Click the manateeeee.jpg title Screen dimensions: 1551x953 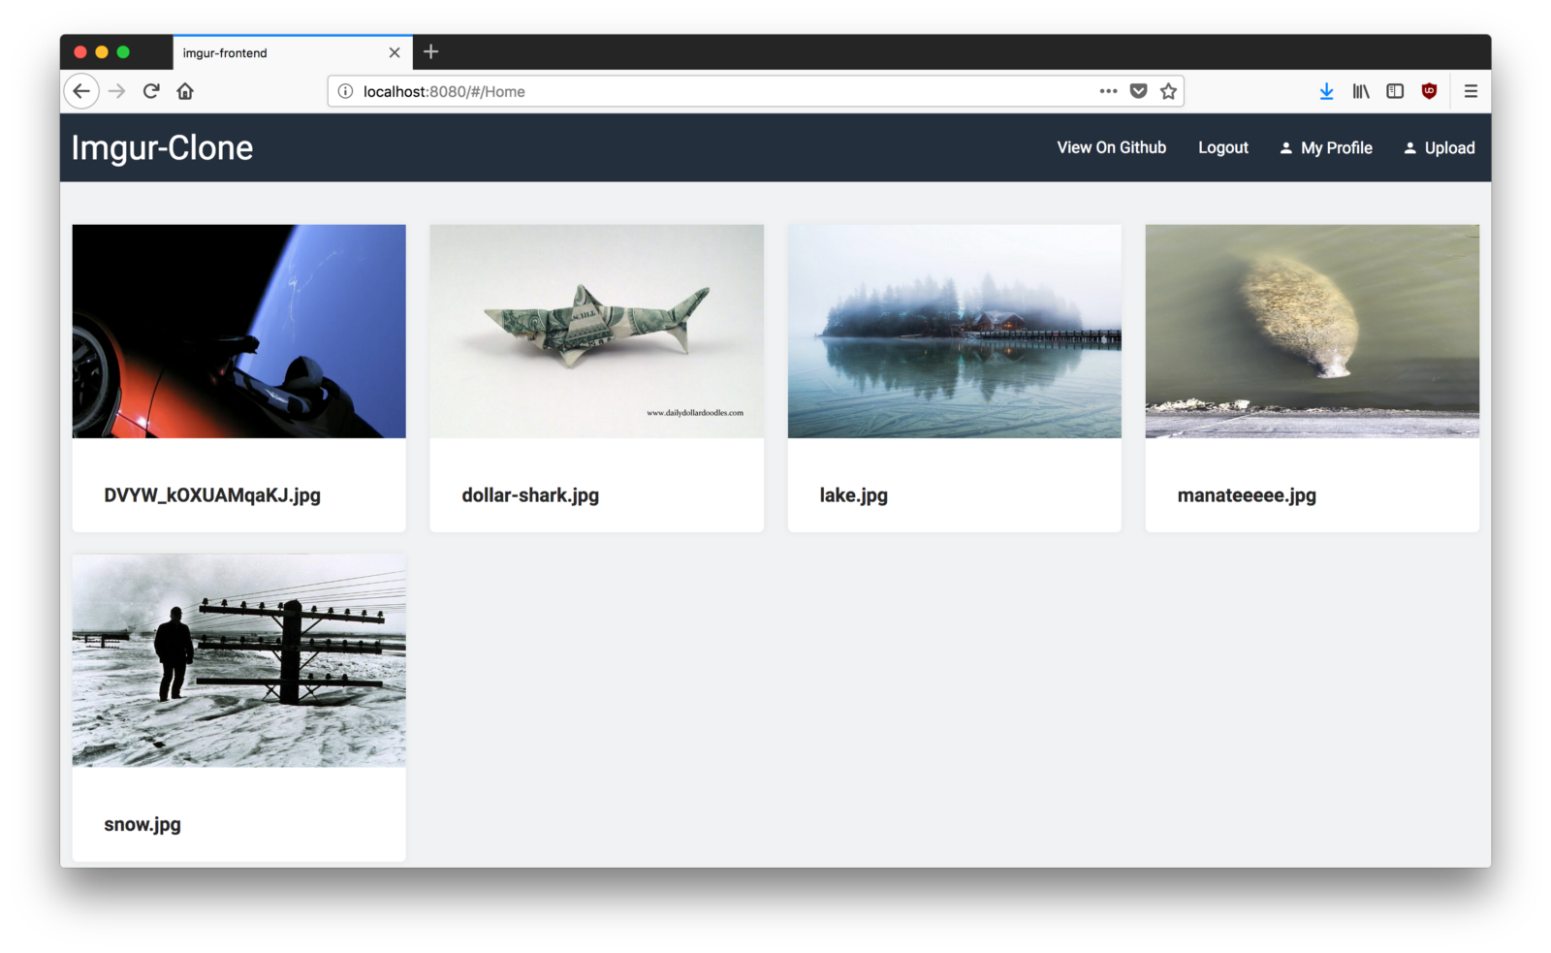tap(1247, 495)
